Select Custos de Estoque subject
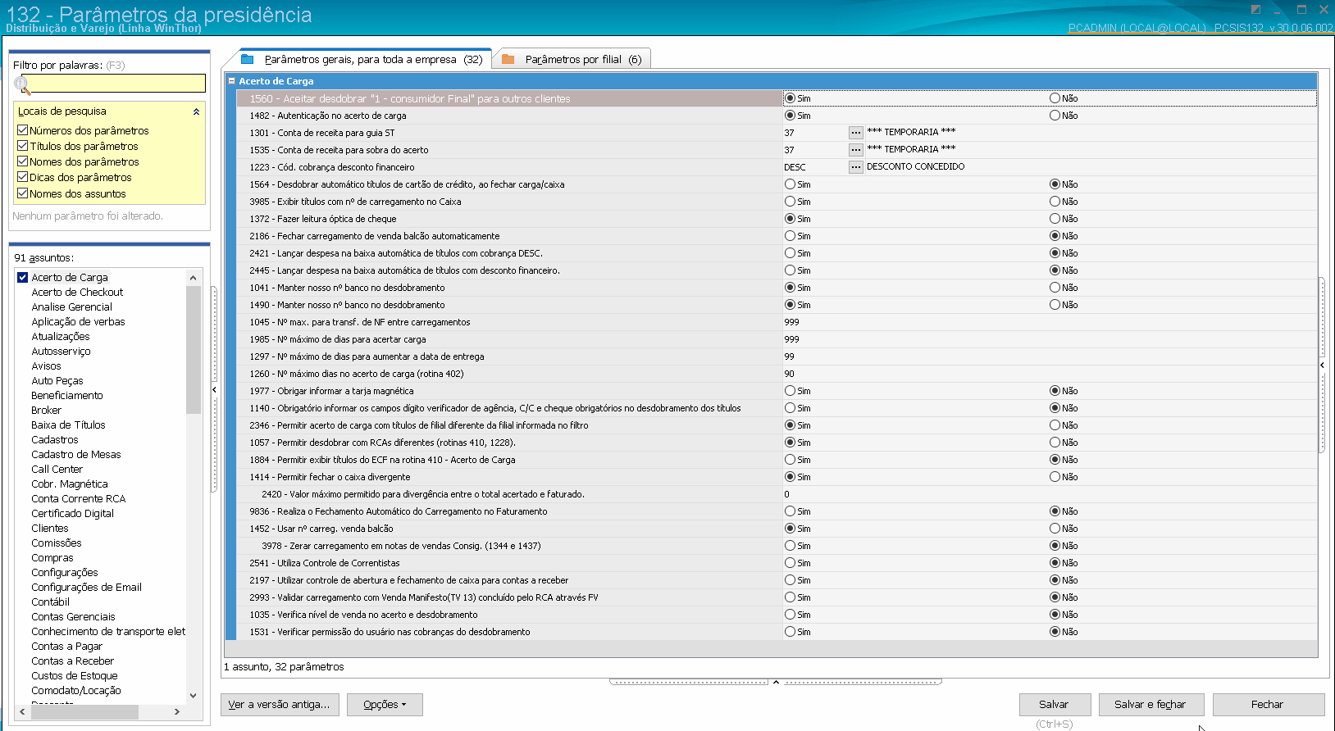1335x731 pixels. click(74, 675)
